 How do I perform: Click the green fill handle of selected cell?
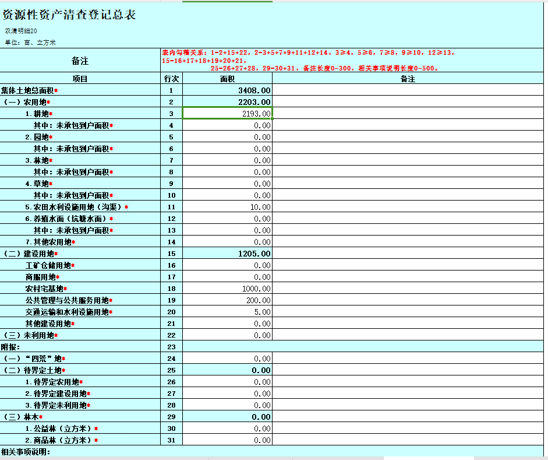[x=272, y=118]
